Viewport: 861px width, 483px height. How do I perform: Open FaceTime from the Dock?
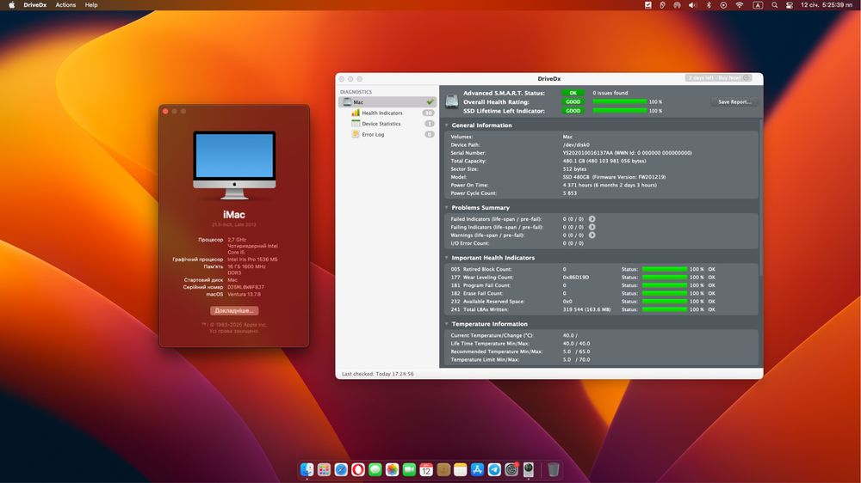click(409, 469)
